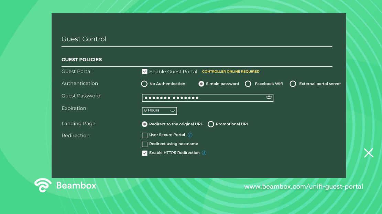Click into the Guest Password field
The image size is (382, 214).
(x=208, y=98)
